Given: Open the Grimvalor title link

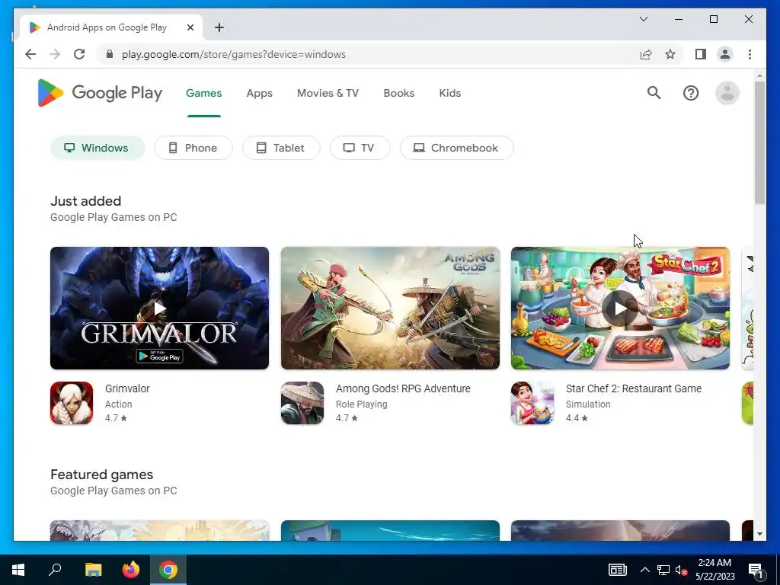Looking at the screenshot, I should pos(127,388).
